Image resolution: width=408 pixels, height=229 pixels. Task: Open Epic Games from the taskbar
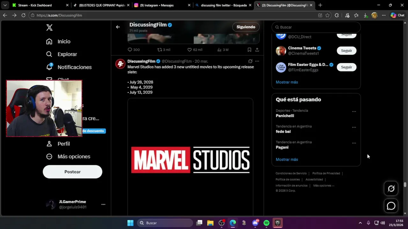[x=278, y=223]
